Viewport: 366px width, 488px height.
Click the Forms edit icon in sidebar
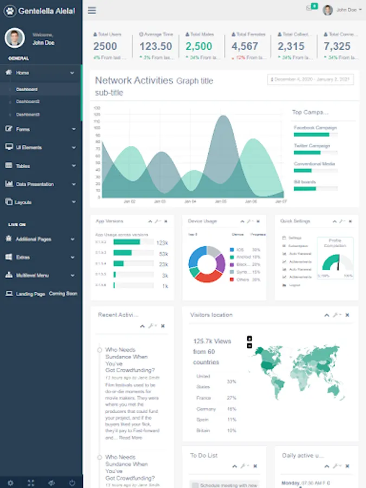pos(9,129)
